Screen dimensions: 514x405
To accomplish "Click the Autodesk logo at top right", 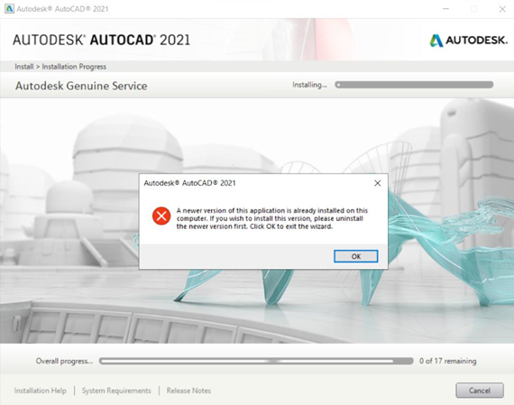I will (x=468, y=41).
